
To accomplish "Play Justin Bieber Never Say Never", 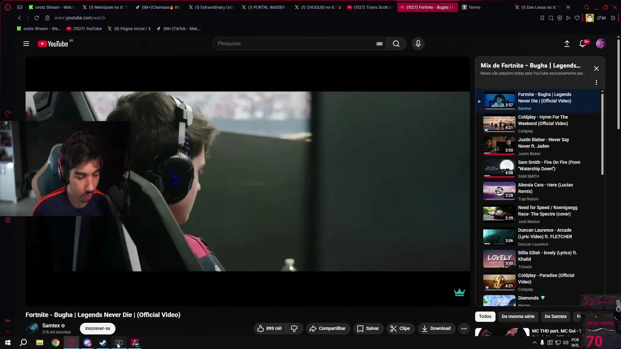I will click(x=539, y=146).
